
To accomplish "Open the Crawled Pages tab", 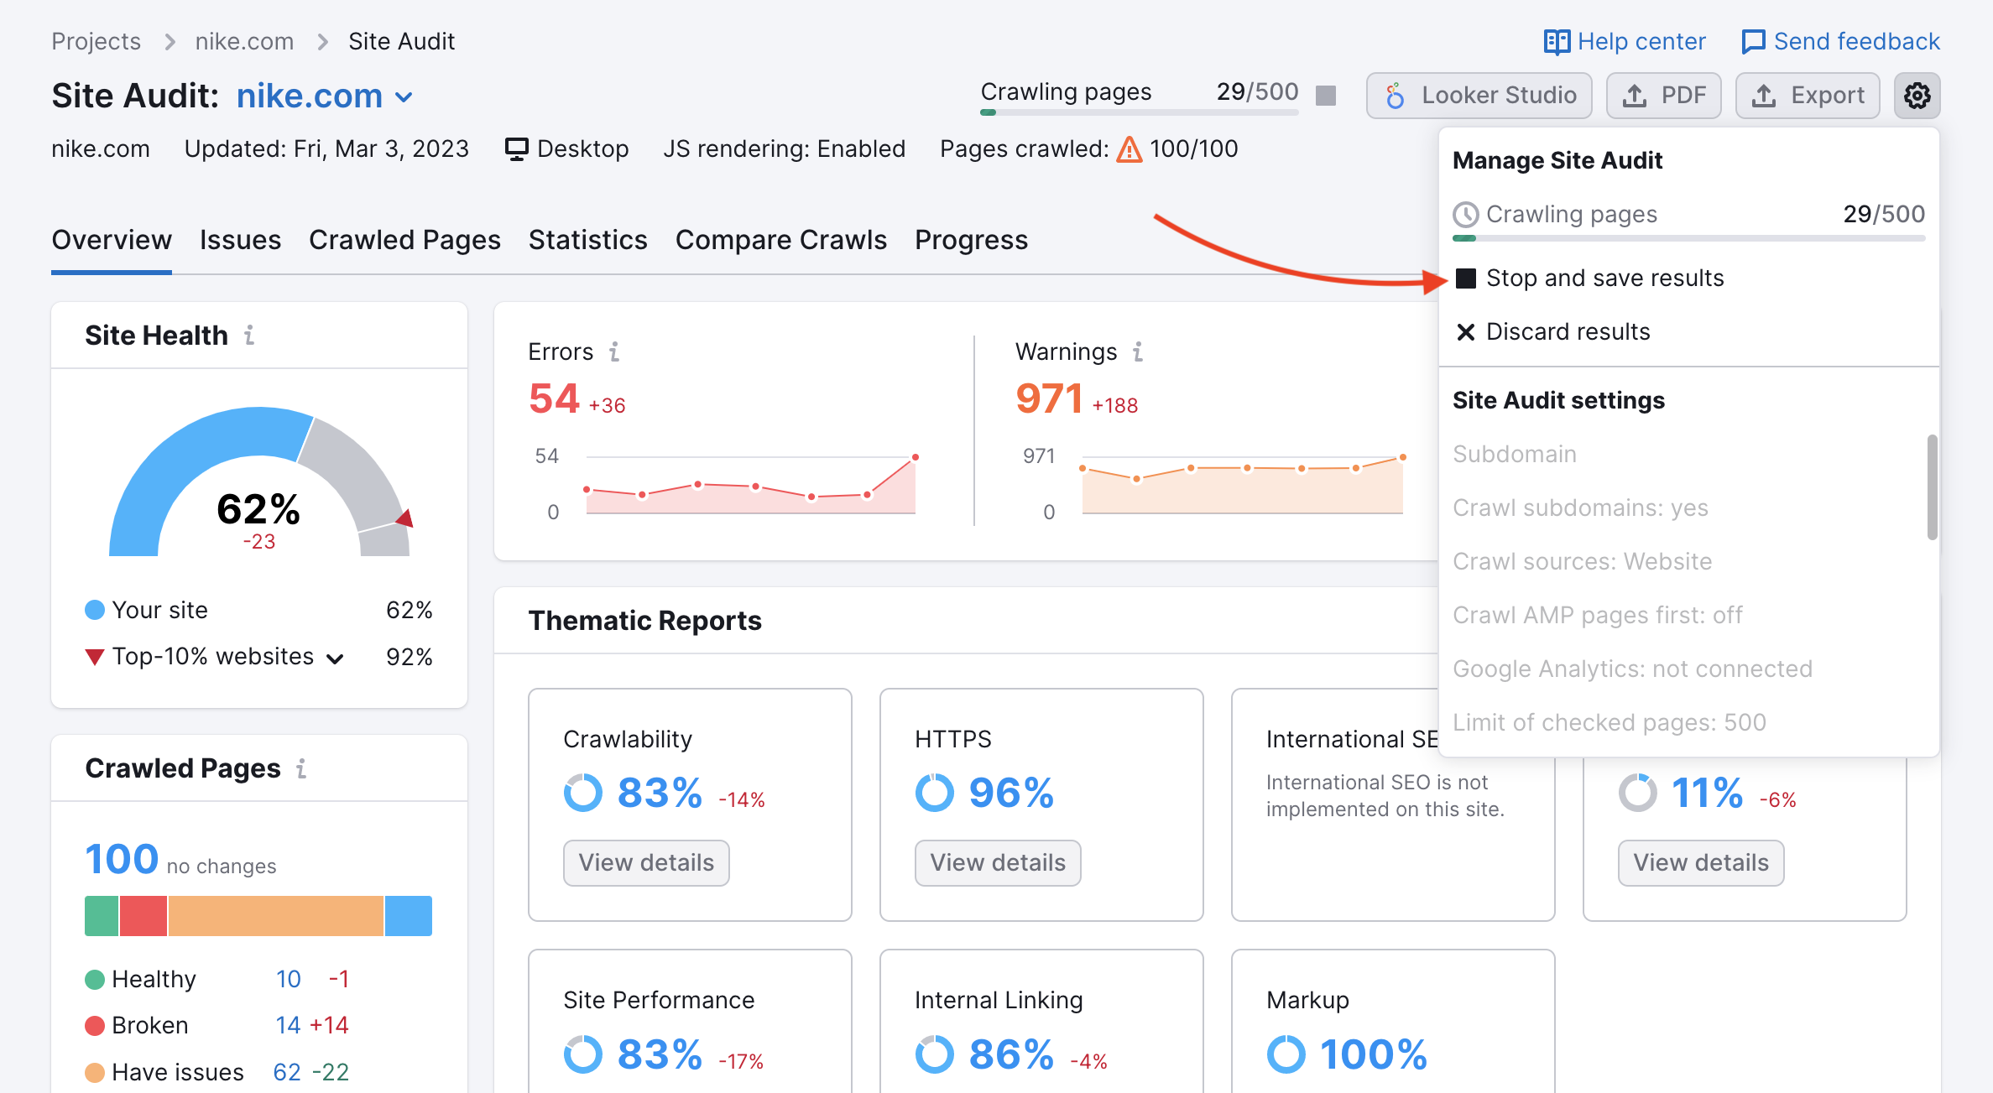I will click(x=404, y=241).
